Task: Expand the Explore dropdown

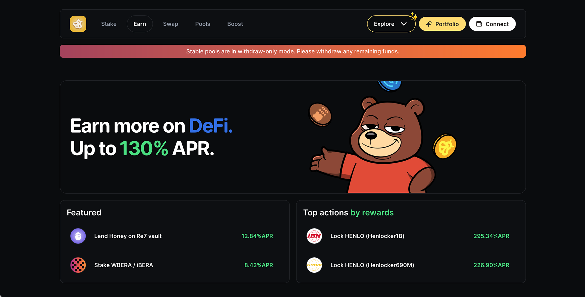Action: (391, 24)
